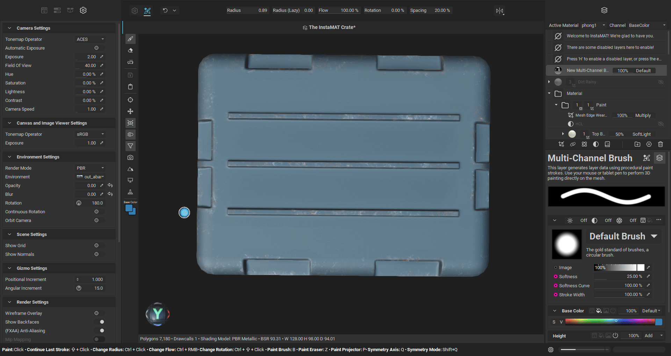Open the Channel BaseColor dropdown
Screen dimensions: 671x356
pyautogui.click(x=647, y=25)
